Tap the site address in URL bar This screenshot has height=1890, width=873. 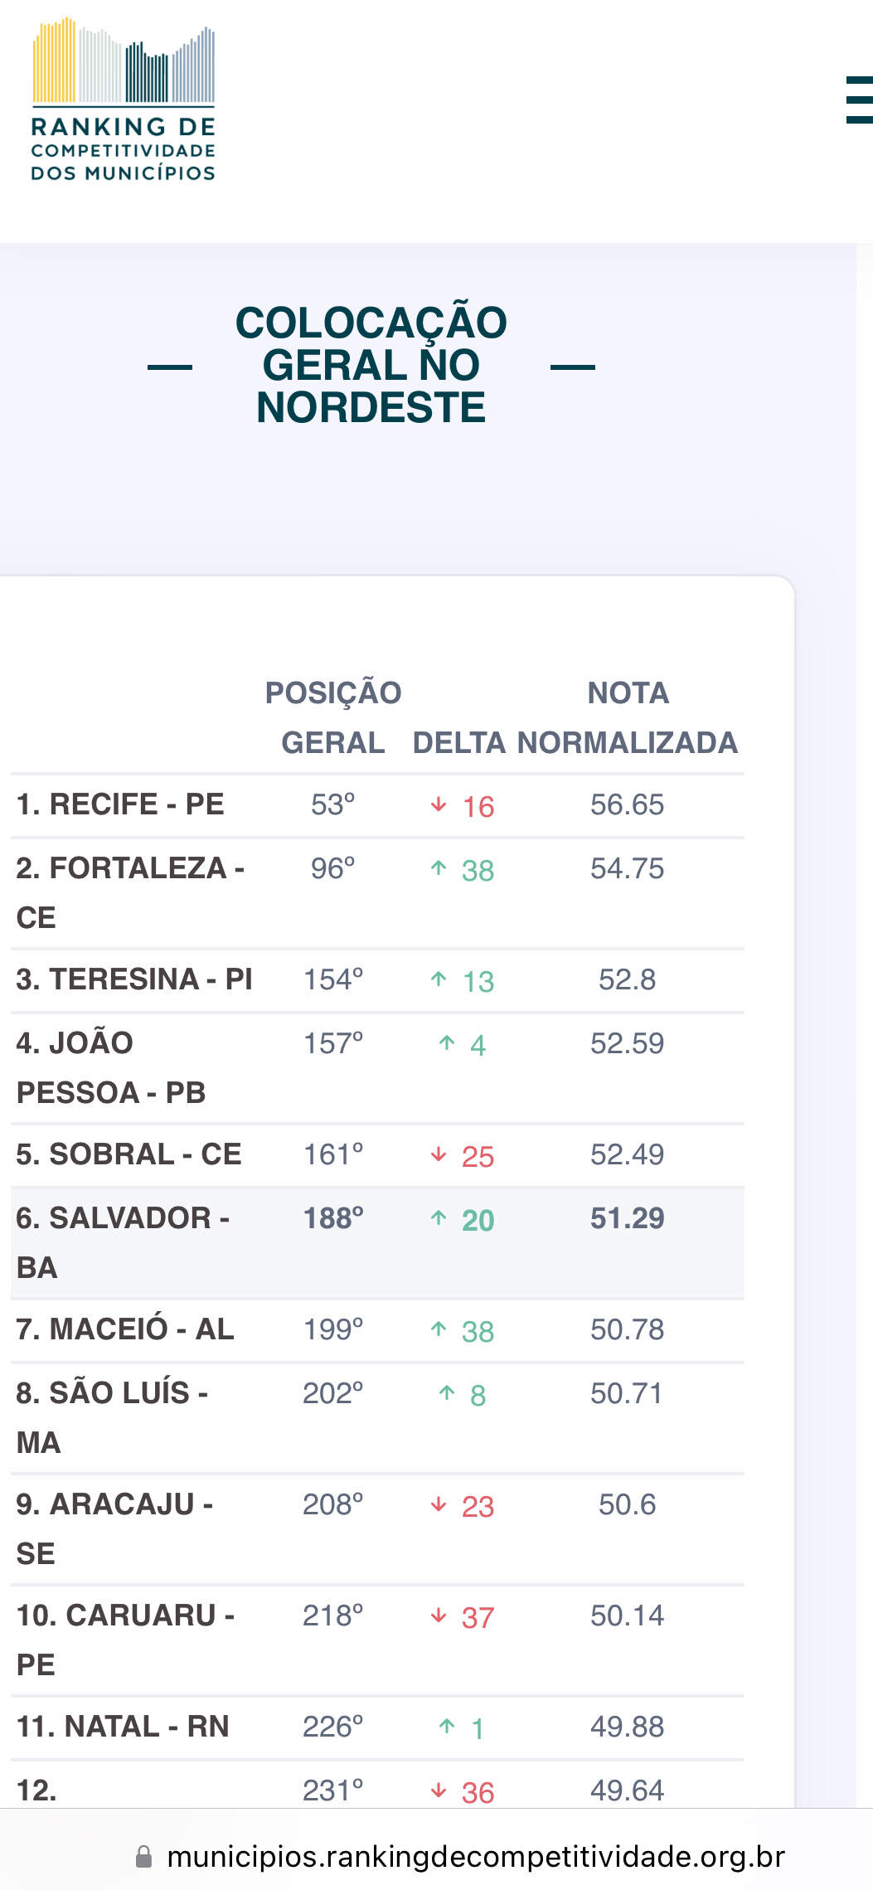click(476, 1857)
